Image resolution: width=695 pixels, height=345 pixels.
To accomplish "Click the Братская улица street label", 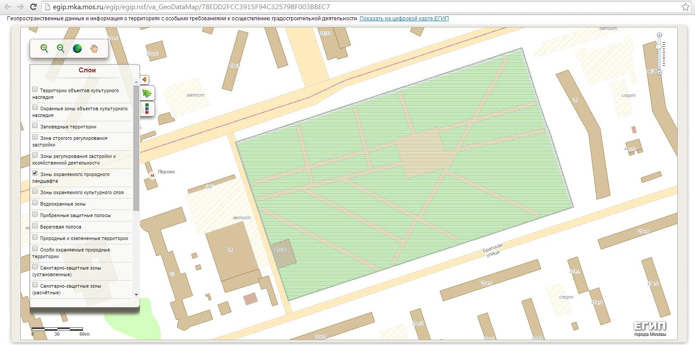I will pyautogui.click(x=492, y=250).
